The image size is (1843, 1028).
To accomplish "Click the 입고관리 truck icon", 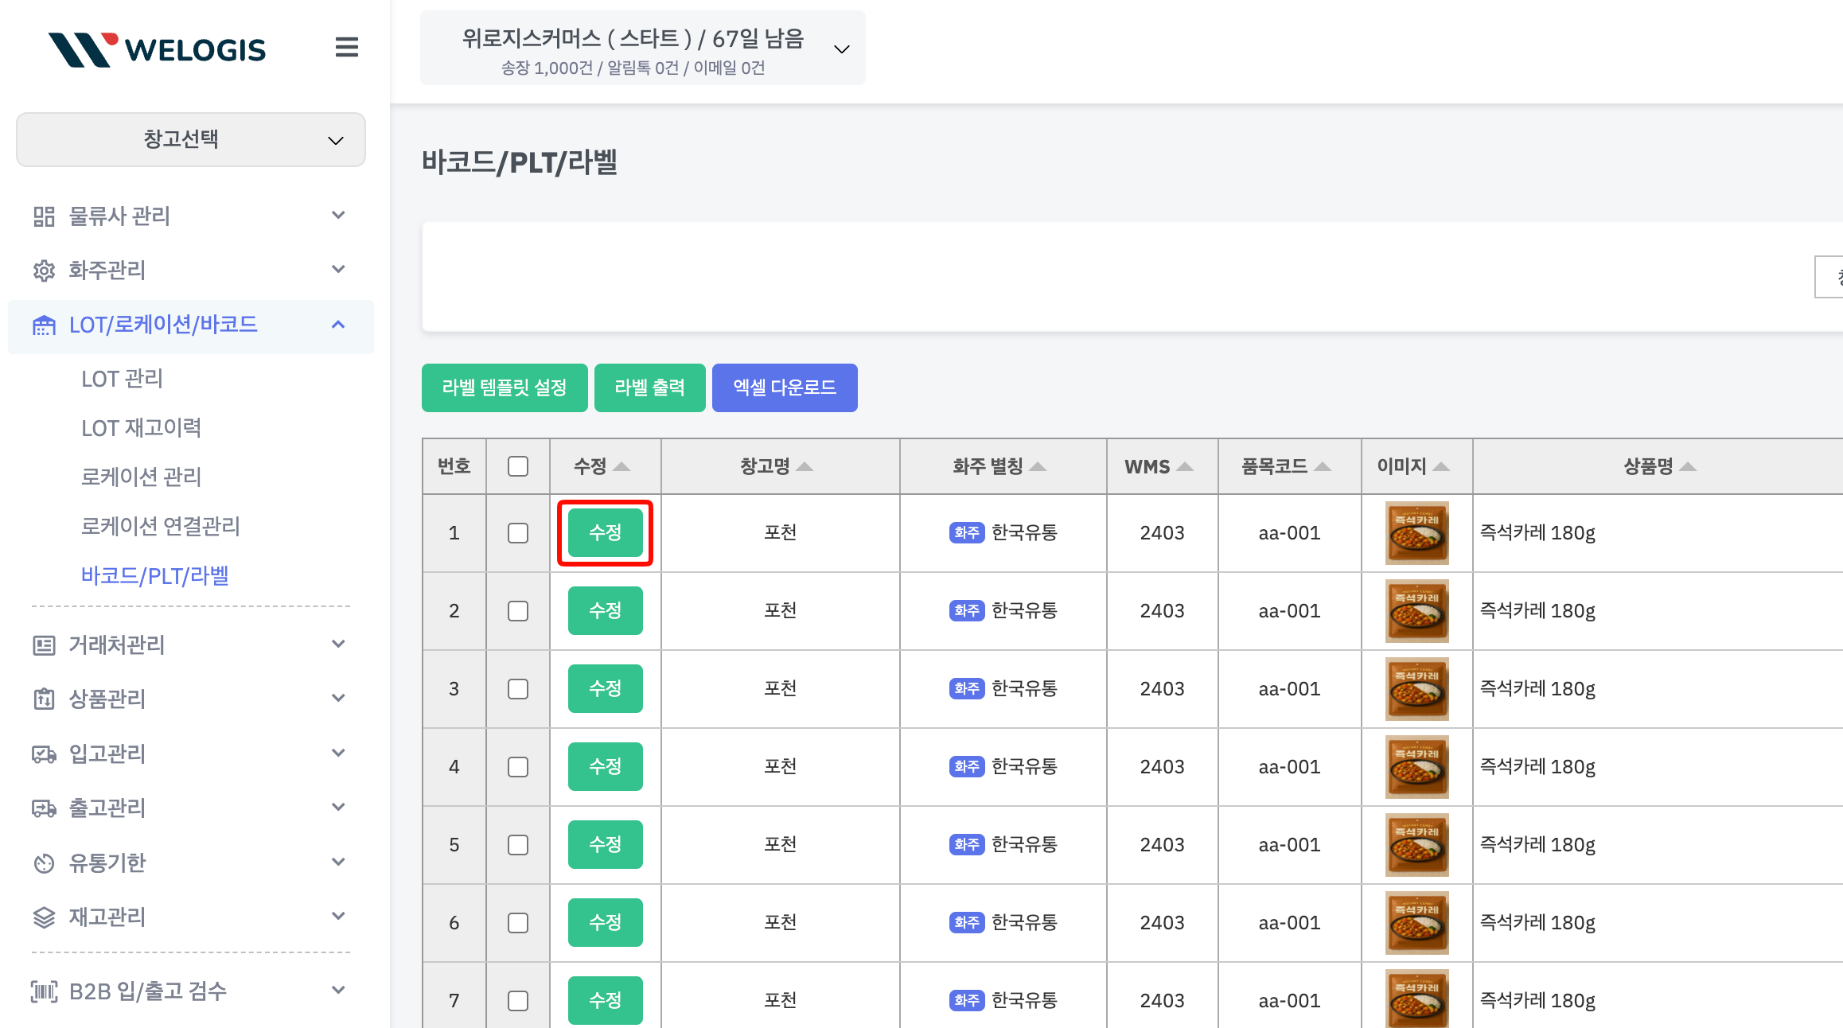I will (44, 753).
